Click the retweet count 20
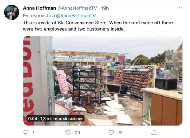190x138 pixels. click(x=77, y=133)
